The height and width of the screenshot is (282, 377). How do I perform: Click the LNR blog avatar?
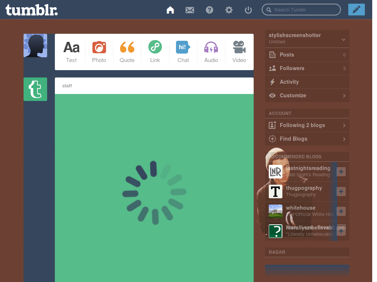tap(275, 172)
